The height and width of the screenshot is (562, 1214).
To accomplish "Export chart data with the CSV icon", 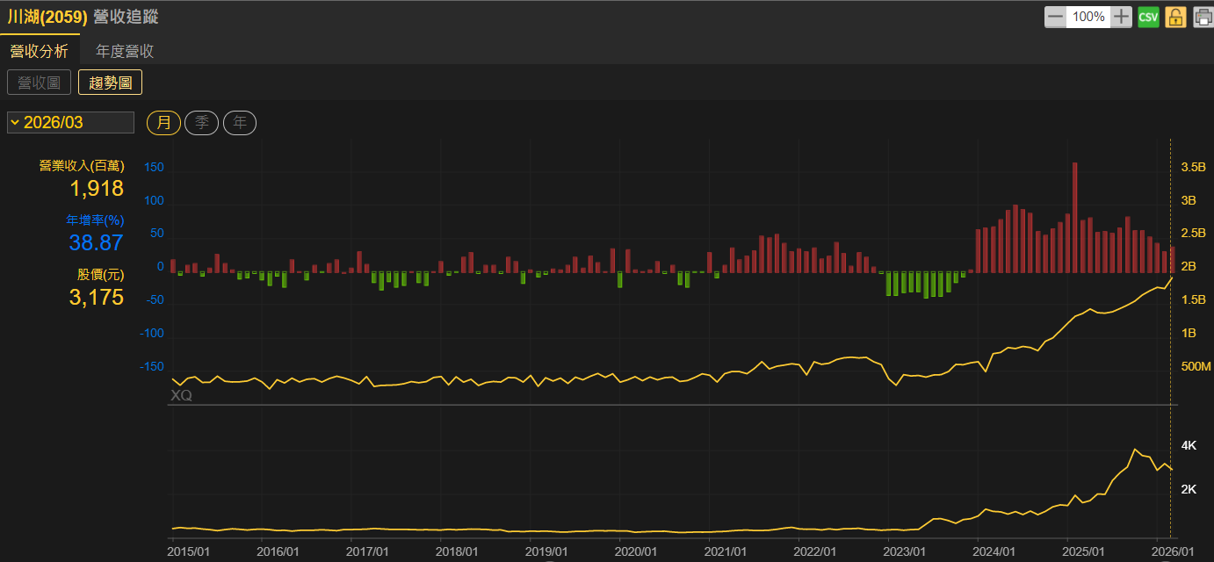I will (1148, 17).
